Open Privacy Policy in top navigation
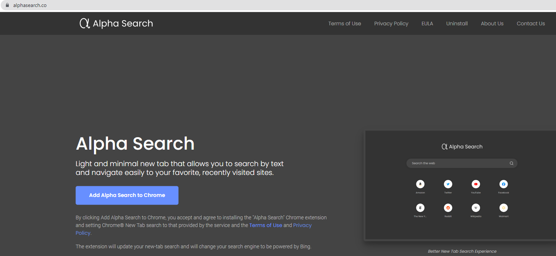Screen dimensions: 556x256 (391, 23)
